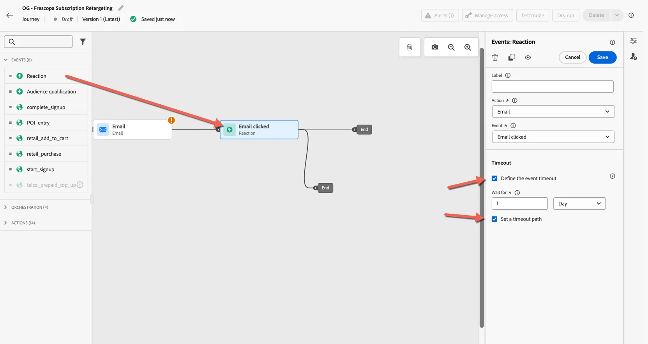Open the Day time unit dropdown
Image resolution: width=648 pixels, height=344 pixels.
(579, 204)
